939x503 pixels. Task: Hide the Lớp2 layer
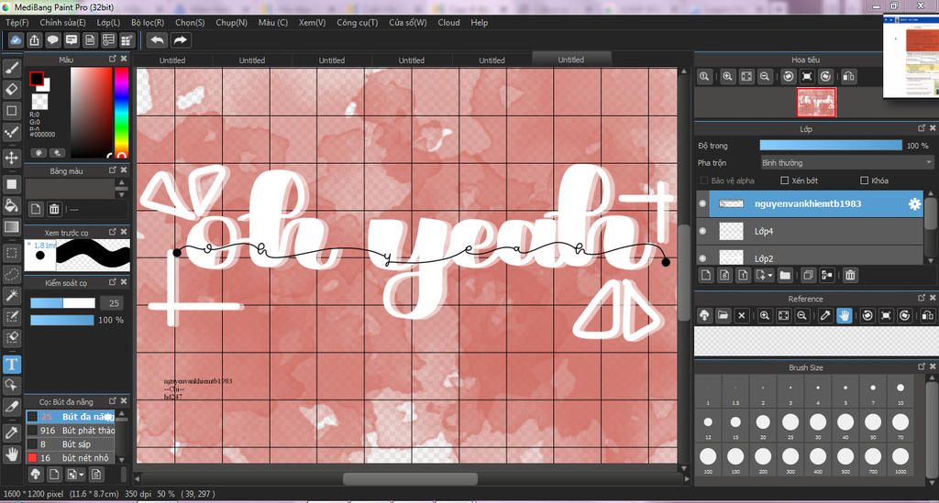702,258
